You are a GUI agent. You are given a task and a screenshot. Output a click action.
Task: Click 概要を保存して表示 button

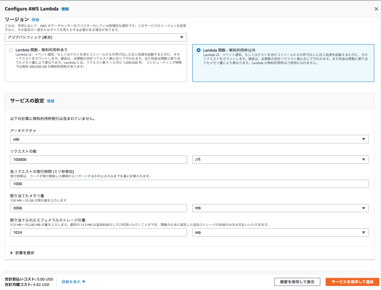[x=297, y=282]
